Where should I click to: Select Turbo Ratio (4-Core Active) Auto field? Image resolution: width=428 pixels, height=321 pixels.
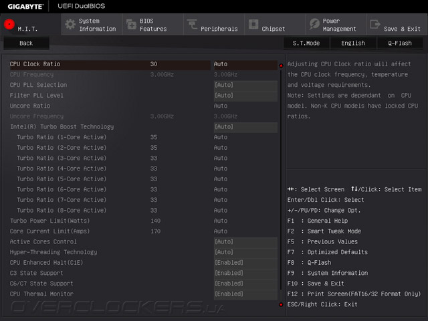coord(221,169)
